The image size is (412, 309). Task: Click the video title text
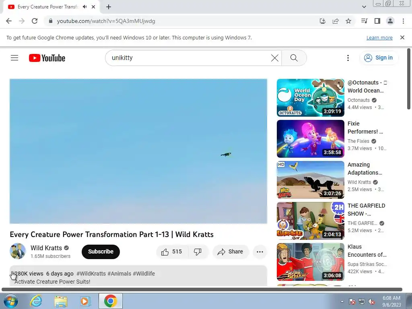tap(112, 235)
